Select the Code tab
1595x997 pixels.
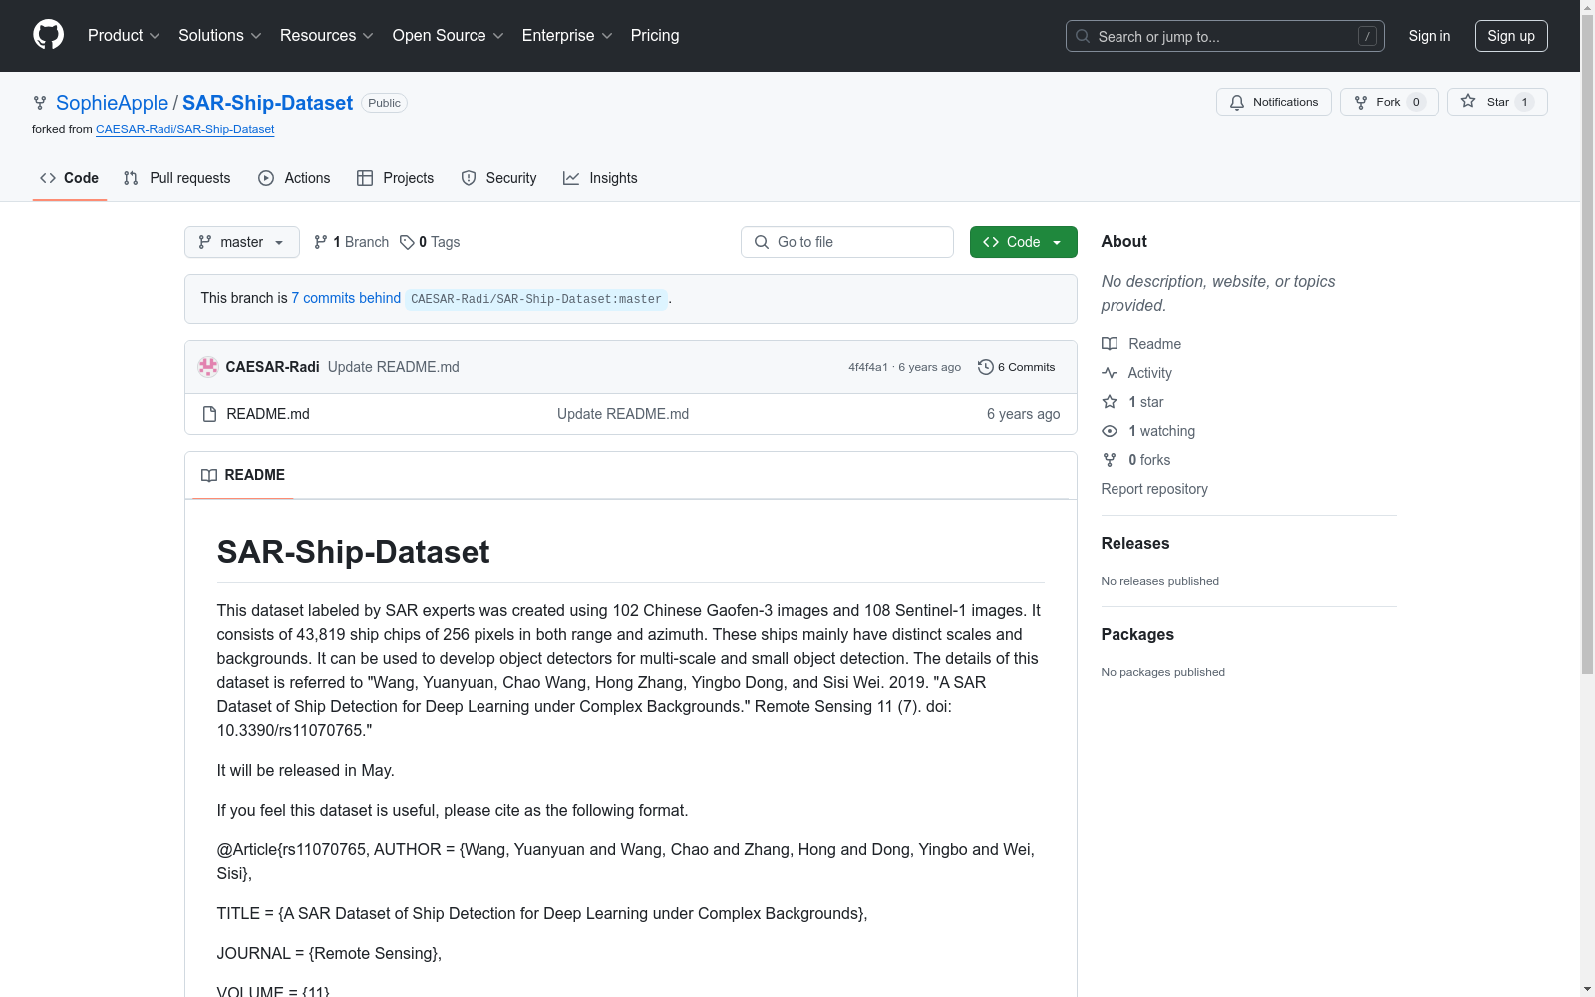(70, 178)
